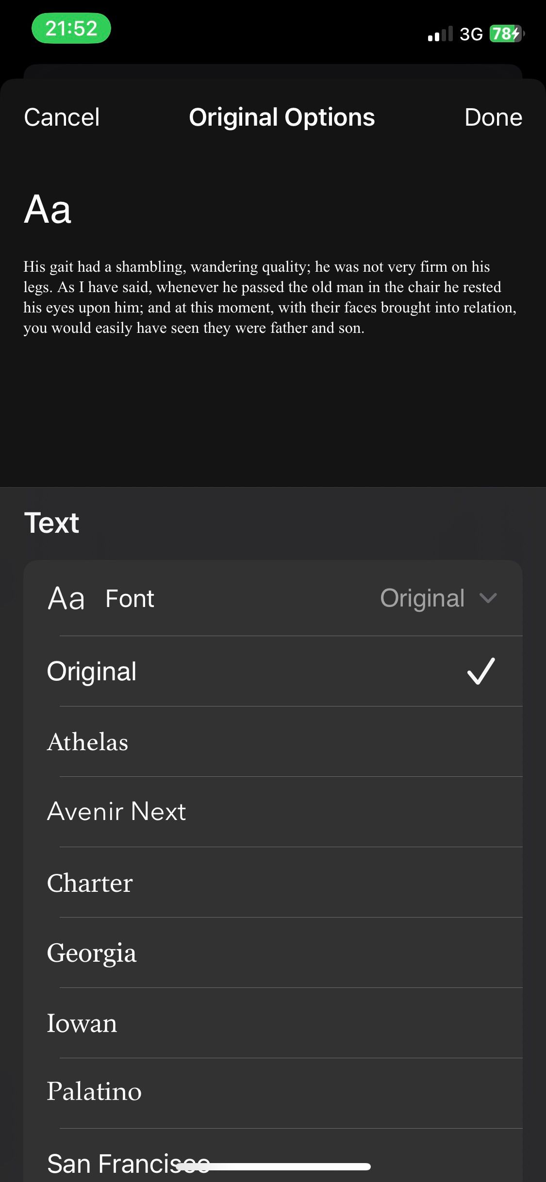Collapse the Font dropdown chevron
Image resolution: width=546 pixels, height=1182 pixels.
[x=488, y=598]
